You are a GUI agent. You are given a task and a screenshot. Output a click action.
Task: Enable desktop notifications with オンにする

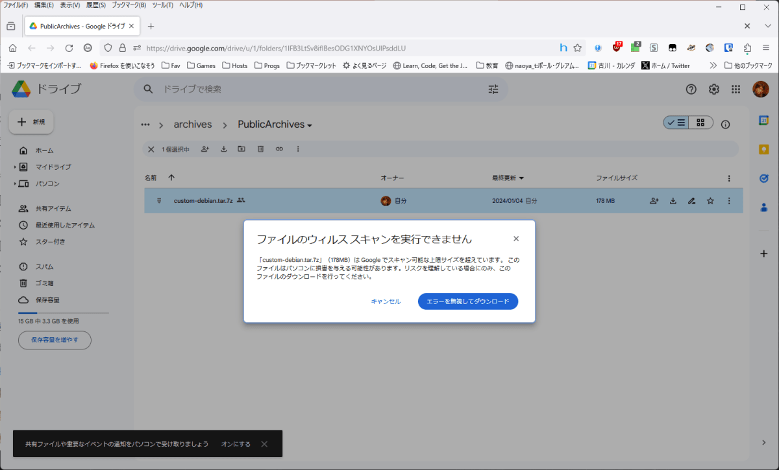pos(236,443)
